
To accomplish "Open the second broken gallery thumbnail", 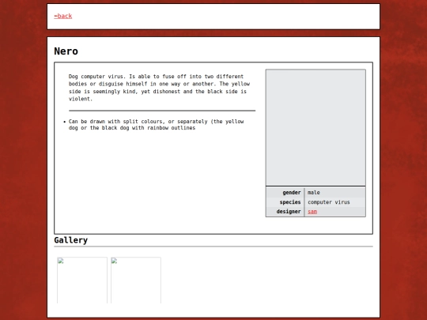I will point(136,280).
